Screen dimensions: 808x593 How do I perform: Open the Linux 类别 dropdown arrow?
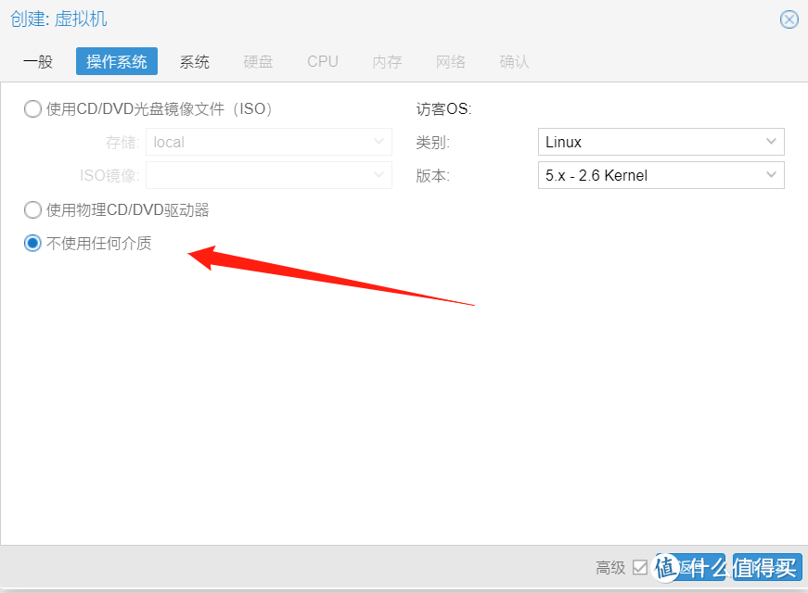pyautogui.click(x=771, y=141)
